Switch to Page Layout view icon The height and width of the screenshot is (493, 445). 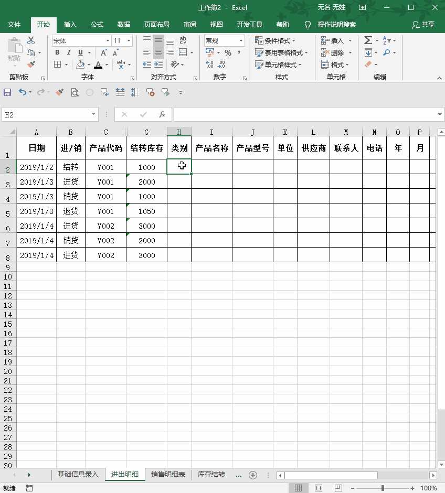pyautogui.click(x=318, y=488)
